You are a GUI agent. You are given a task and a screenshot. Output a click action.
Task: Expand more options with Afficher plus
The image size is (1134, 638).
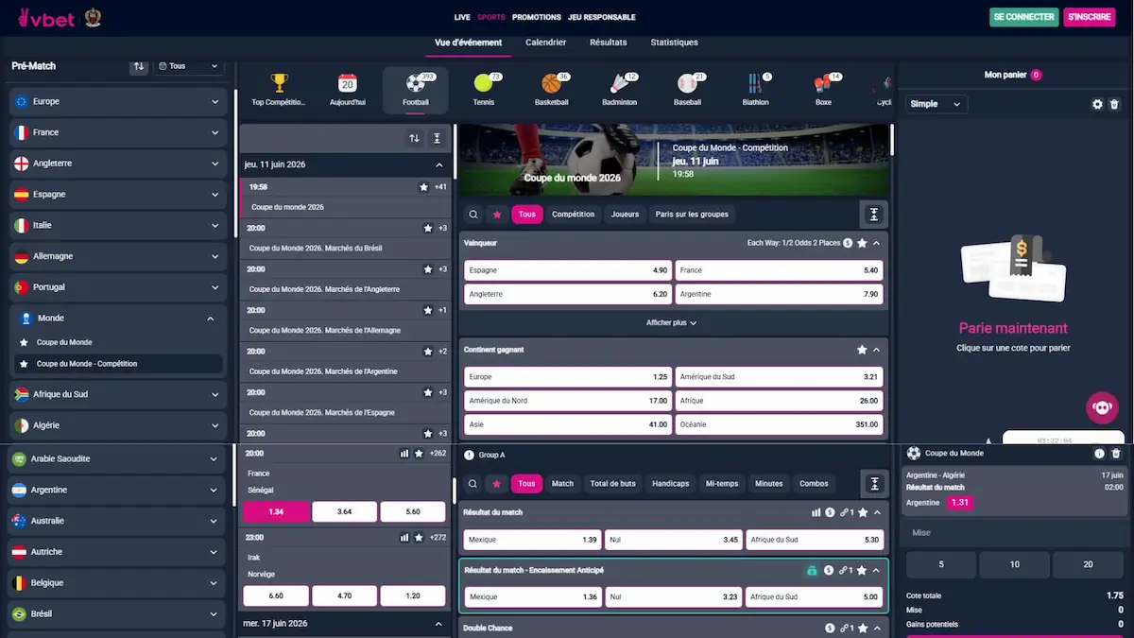tap(672, 322)
